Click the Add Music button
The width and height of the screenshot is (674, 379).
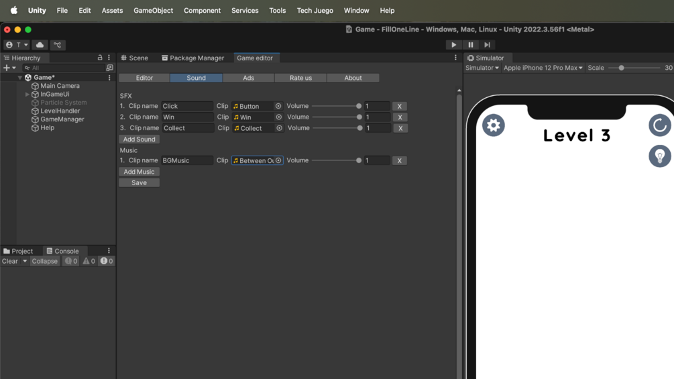(x=139, y=172)
